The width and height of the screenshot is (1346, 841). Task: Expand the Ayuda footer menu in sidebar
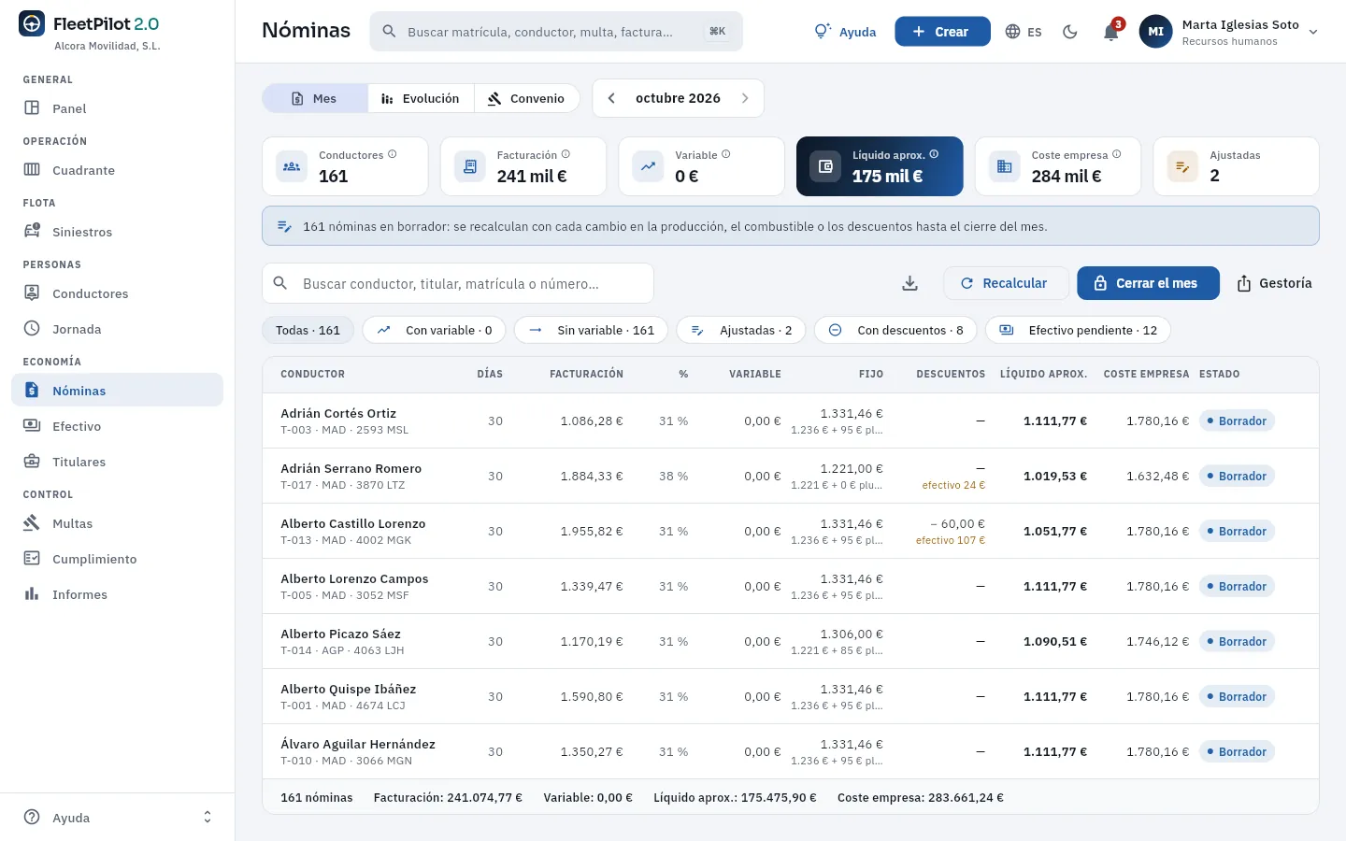(118, 818)
